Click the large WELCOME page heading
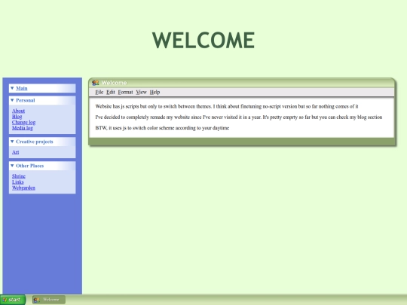This screenshot has height=305, width=407. coord(203,40)
